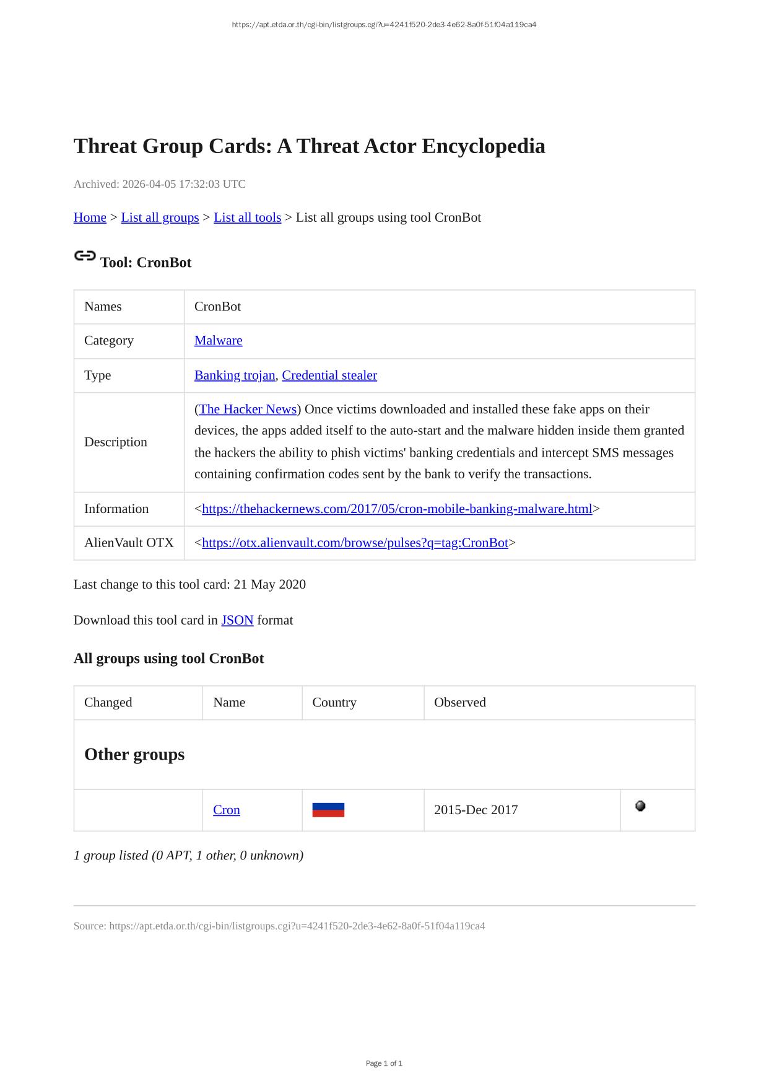
Task: Open the List all tools breadcrumb
Action: point(247,217)
